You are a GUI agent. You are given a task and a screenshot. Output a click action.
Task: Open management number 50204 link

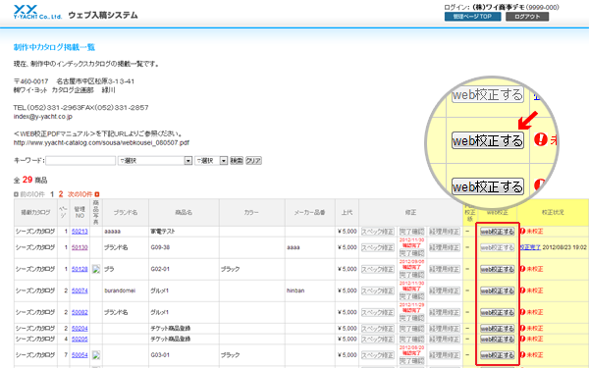point(80,328)
